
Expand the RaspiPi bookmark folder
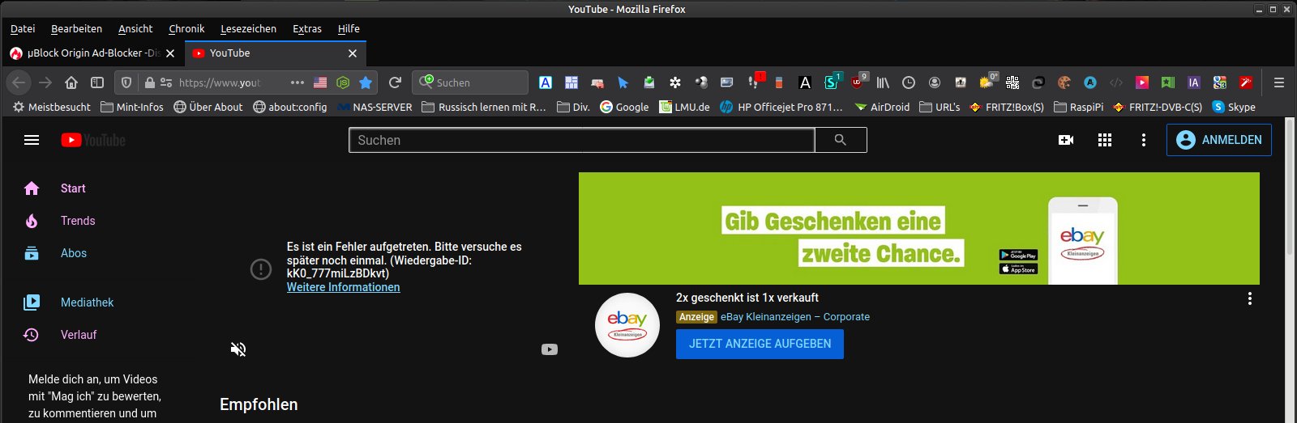[x=1078, y=107]
